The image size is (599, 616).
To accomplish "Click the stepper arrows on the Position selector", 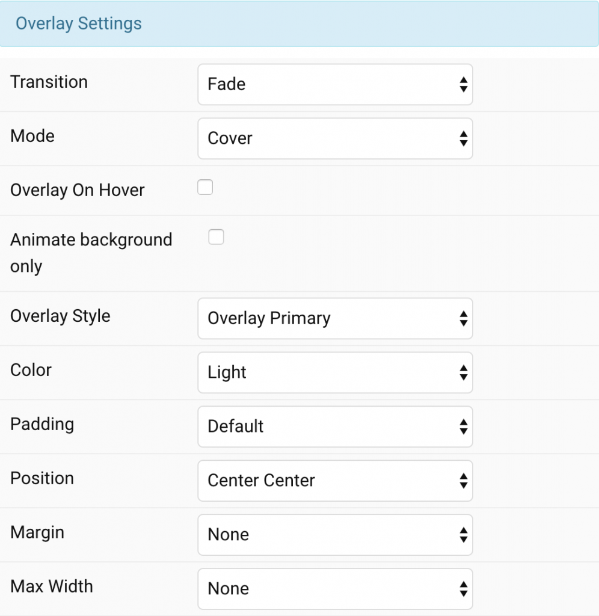I will click(464, 481).
